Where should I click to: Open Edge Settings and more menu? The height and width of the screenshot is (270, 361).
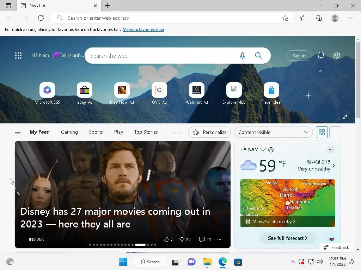(x=351, y=18)
